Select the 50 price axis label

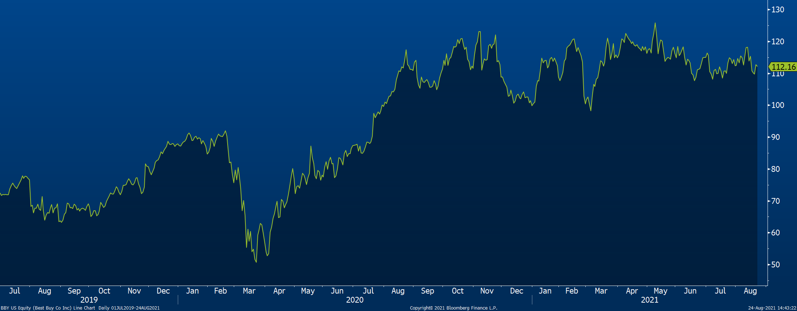pos(776,265)
